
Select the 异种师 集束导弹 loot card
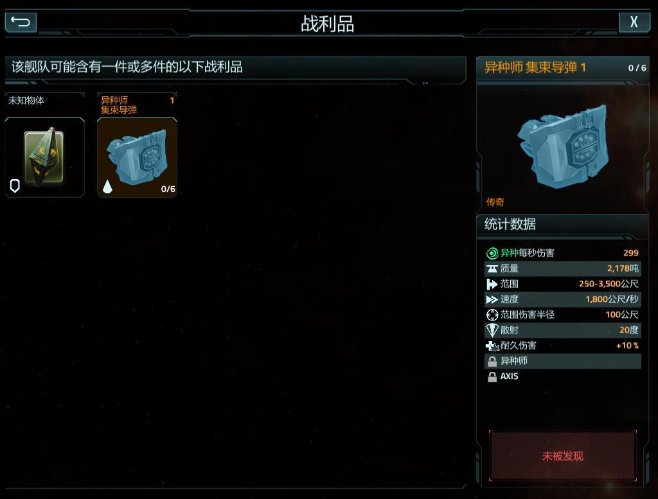138,144
